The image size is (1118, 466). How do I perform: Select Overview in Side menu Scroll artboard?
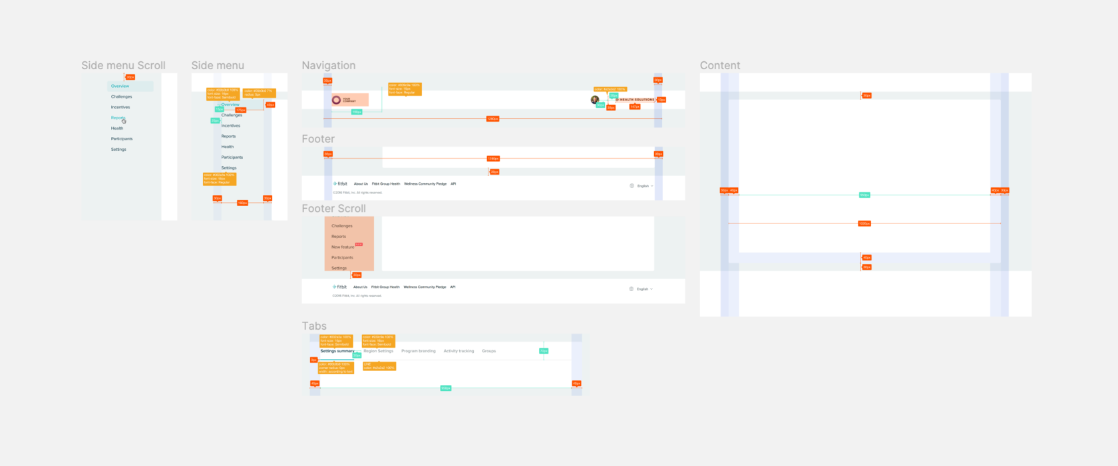click(120, 86)
